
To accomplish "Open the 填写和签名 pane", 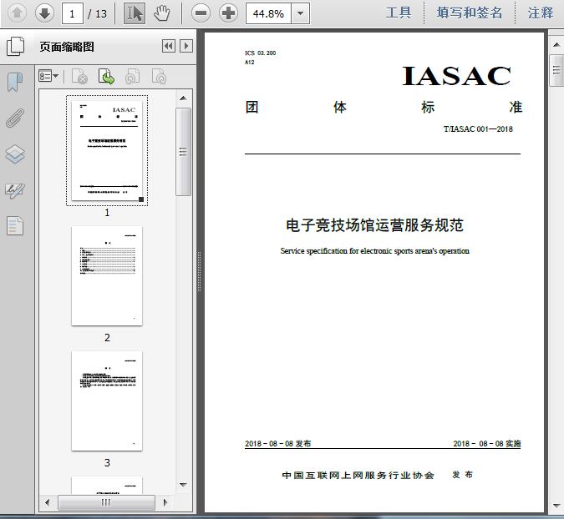I will tap(470, 13).
